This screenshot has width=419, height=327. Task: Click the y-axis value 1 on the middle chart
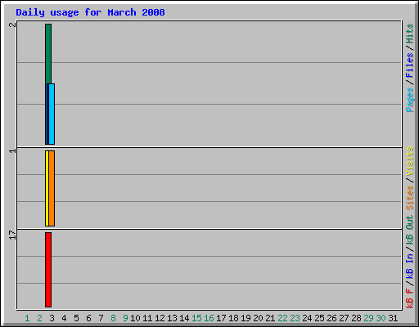tap(12, 150)
